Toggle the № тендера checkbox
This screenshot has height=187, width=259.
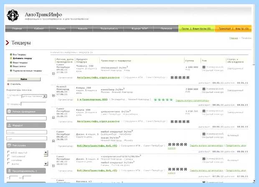(8, 104)
